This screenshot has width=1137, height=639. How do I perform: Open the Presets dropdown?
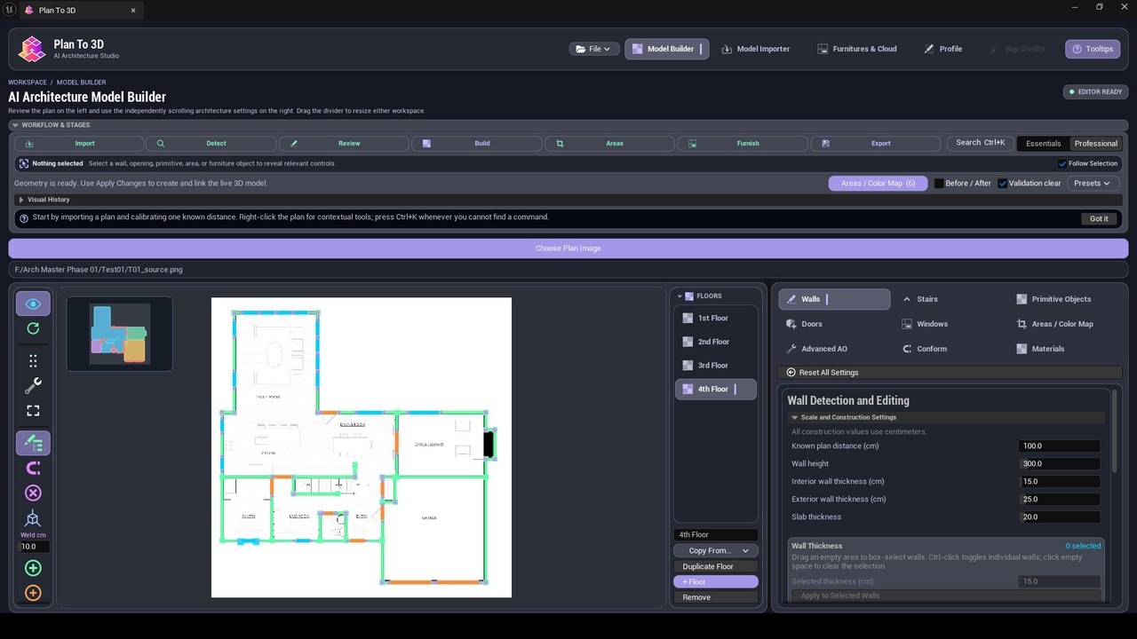(x=1092, y=184)
